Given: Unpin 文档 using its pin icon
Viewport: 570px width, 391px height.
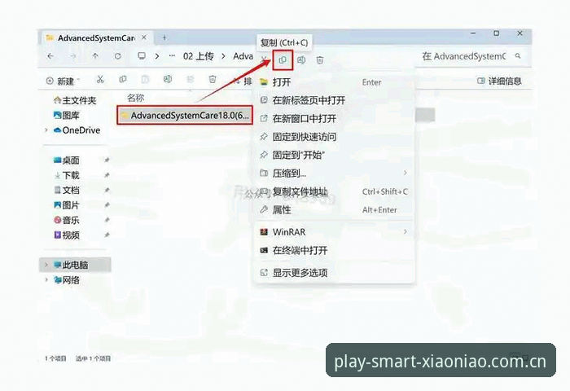Looking at the screenshot, I should click(x=107, y=191).
